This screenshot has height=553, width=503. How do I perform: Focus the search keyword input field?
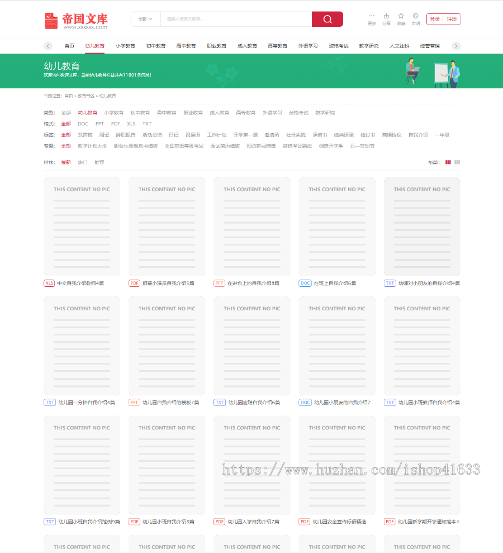click(x=236, y=19)
